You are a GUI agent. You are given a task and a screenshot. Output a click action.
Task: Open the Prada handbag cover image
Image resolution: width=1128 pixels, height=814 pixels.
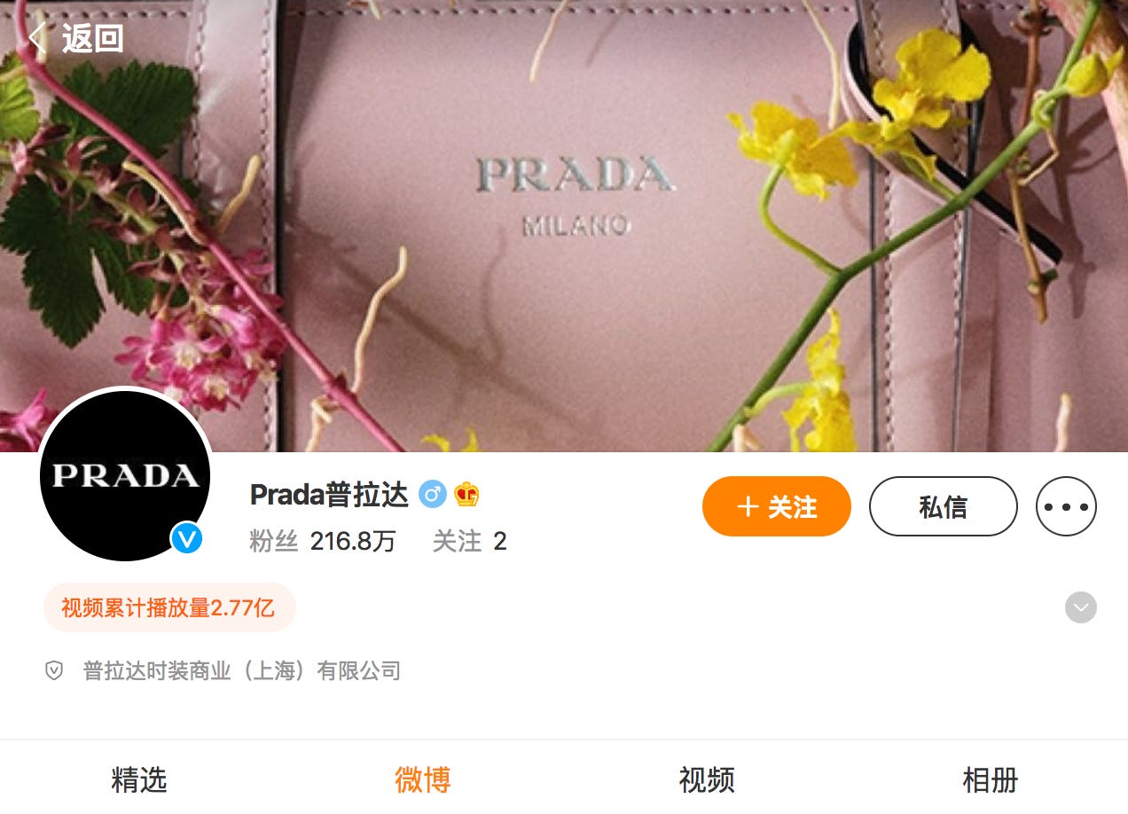[564, 226]
